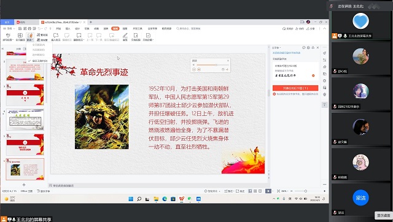Switch the left panel to Outline (大纲) tab
Image resolution: width=393 pixels, height=222 pixels.
tap(18, 49)
